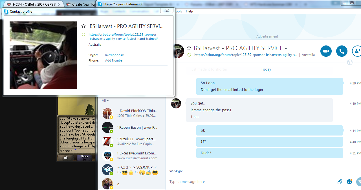361x190 pixels.
Task: Click the '???' message bubble
Action: pos(270,142)
